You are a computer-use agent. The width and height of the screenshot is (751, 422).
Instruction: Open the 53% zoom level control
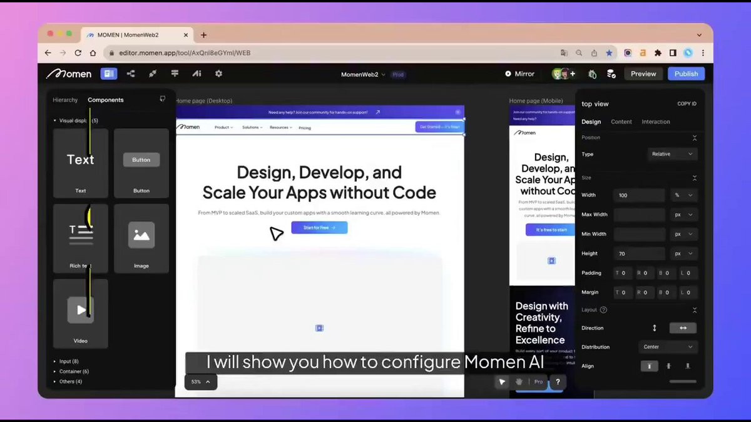click(x=200, y=381)
